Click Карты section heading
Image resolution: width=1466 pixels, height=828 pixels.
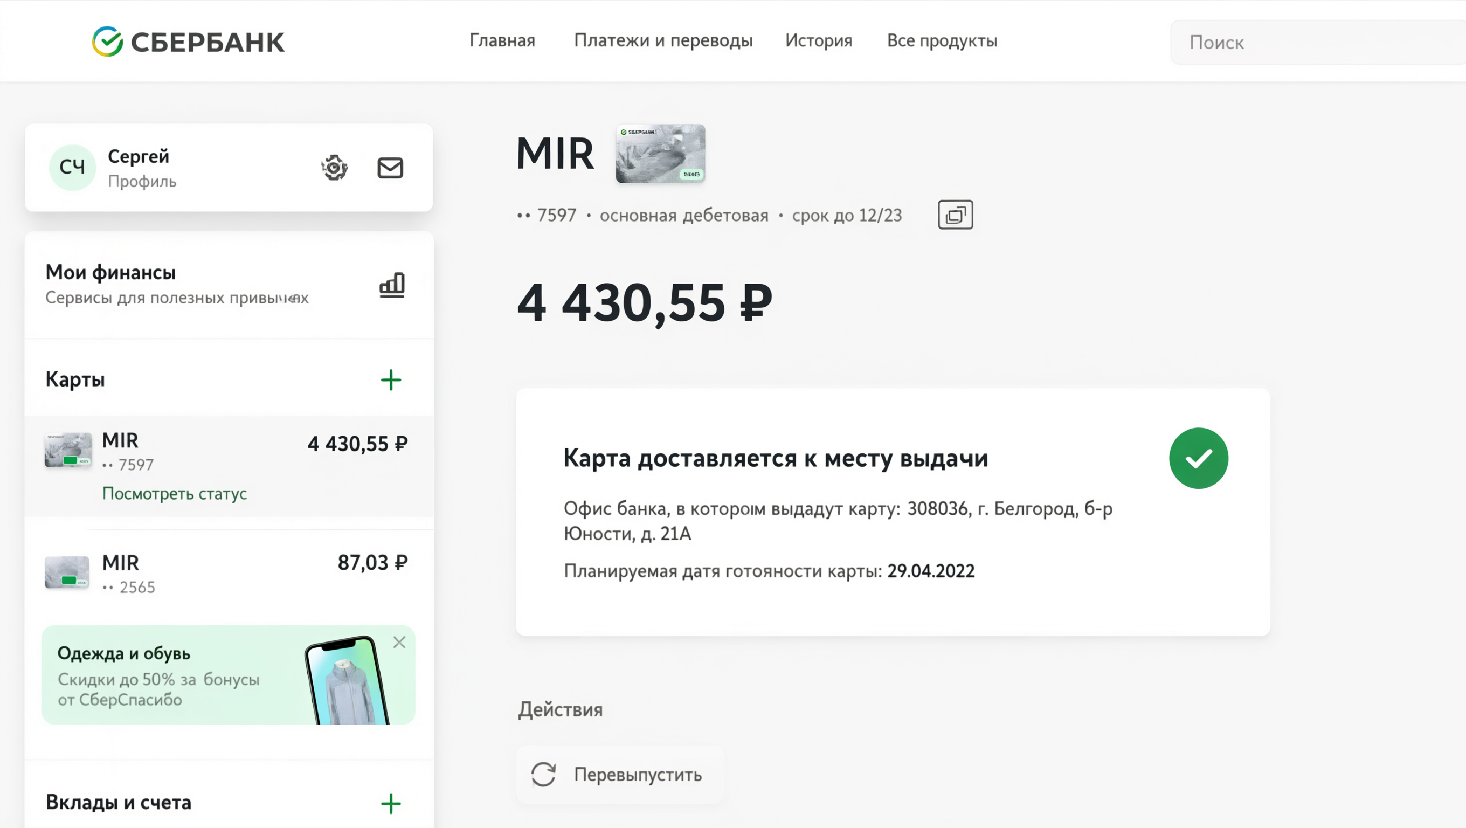pos(75,379)
